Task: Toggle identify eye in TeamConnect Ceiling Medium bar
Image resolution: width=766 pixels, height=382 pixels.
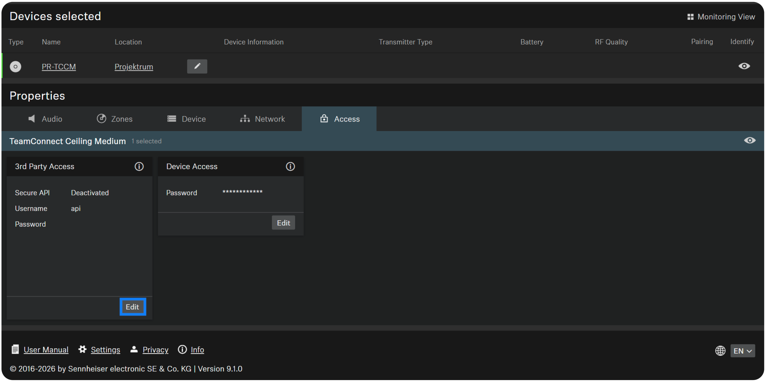Action: click(x=749, y=140)
